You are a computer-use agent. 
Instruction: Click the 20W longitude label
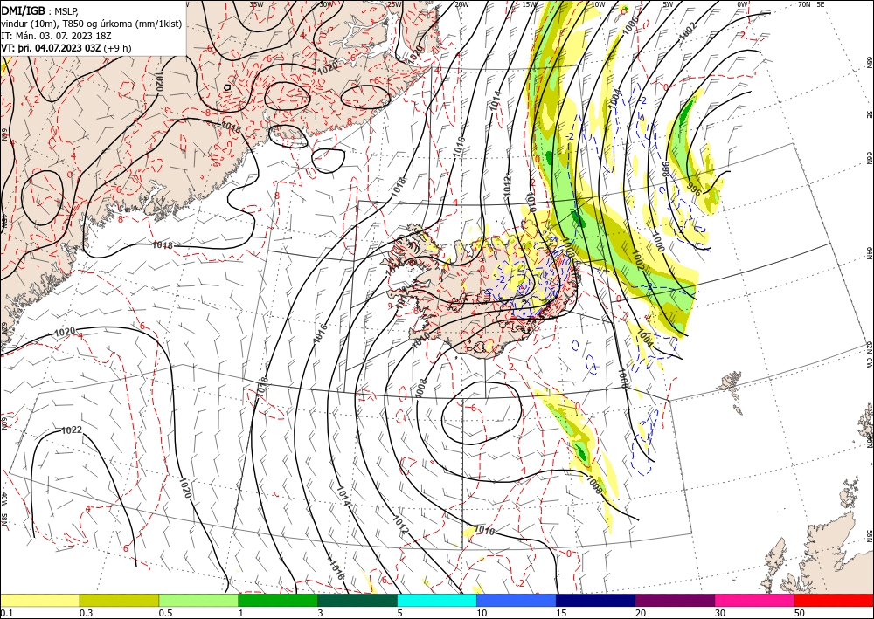pos(461,4)
